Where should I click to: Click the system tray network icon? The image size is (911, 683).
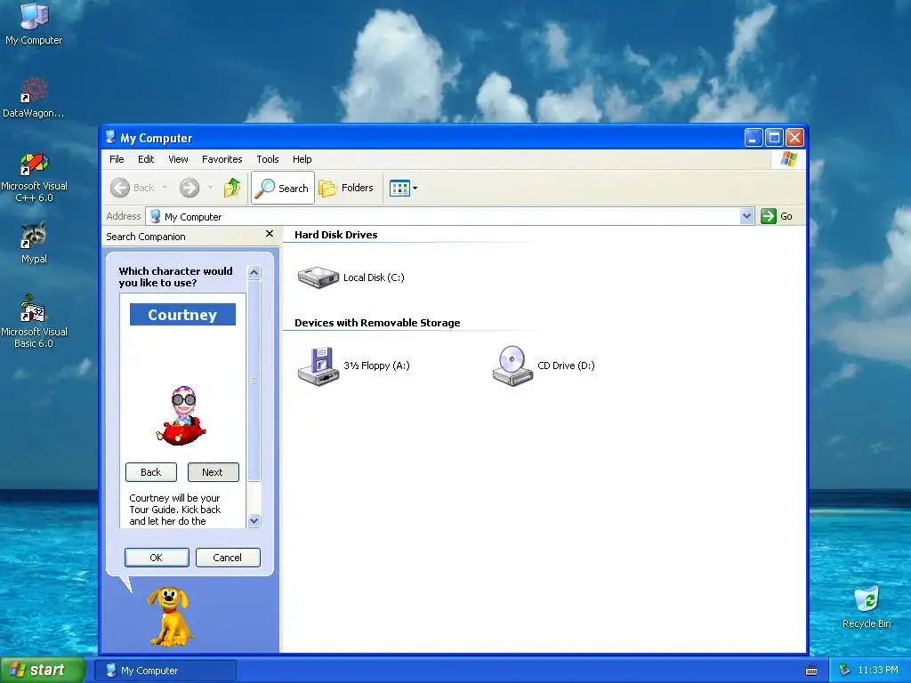pyautogui.click(x=845, y=671)
